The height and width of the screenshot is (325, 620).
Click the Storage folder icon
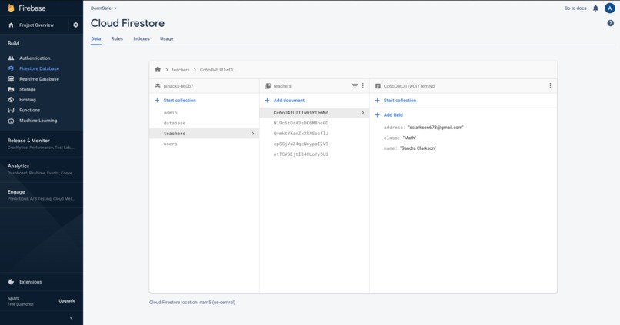pyautogui.click(x=11, y=89)
